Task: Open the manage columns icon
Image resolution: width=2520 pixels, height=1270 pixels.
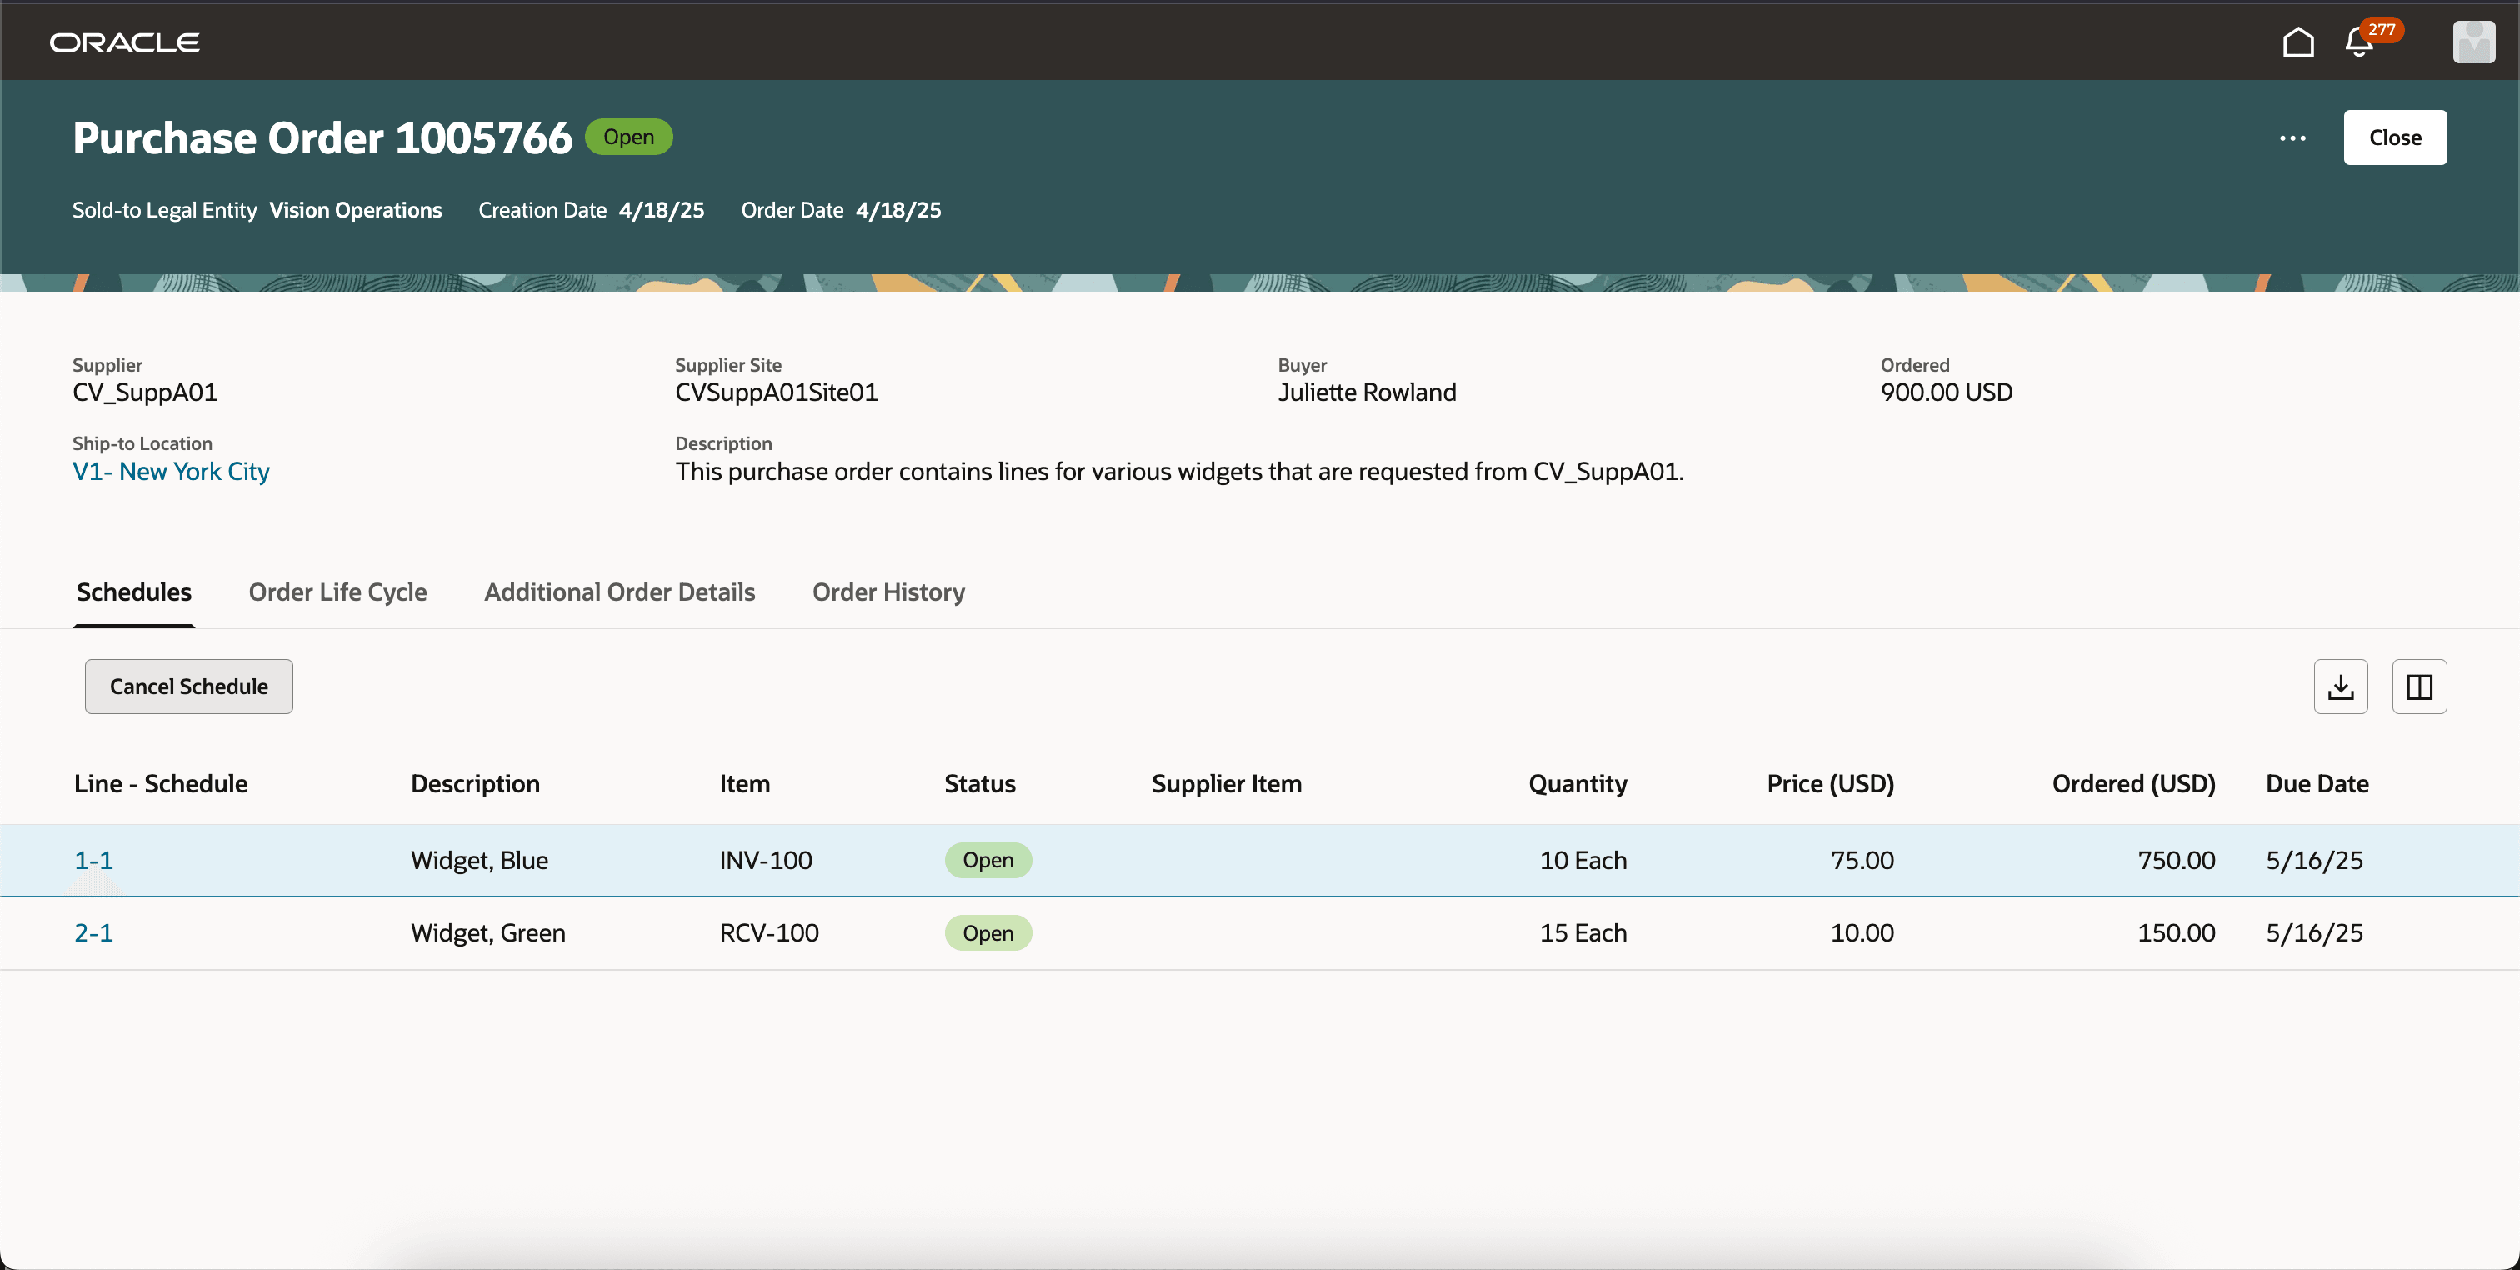Action: point(2418,687)
